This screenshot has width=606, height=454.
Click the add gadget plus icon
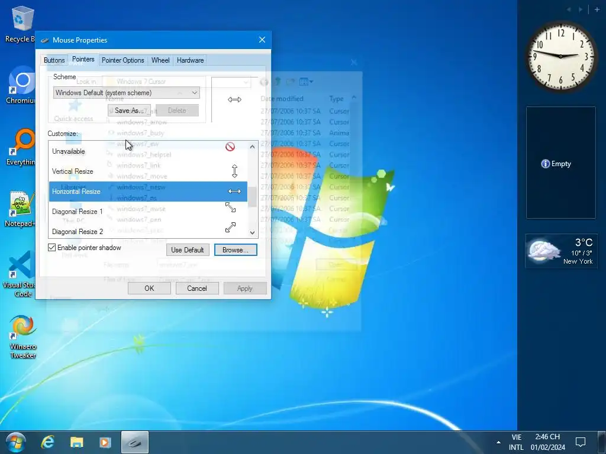click(597, 9)
